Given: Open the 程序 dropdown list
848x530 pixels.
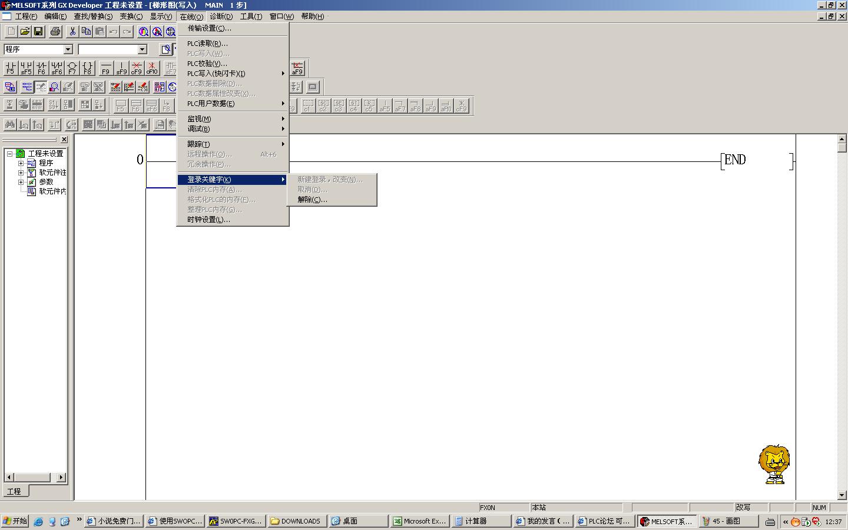Looking at the screenshot, I should (68, 49).
